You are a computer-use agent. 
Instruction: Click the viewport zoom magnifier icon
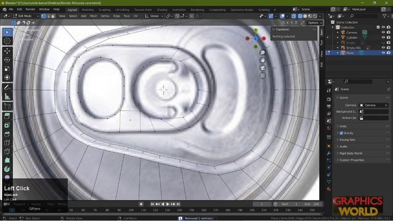262,53
